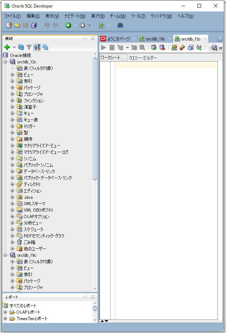Switch to orcldb_19c worksheet tab

[x=155, y=39]
